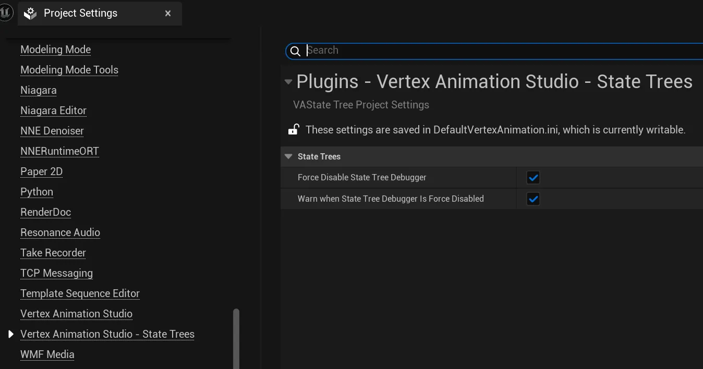Open RenderDoc settings
This screenshot has height=369, width=703.
tap(45, 212)
